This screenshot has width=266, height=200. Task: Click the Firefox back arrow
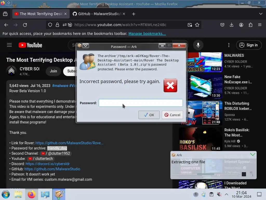coord(6,25)
